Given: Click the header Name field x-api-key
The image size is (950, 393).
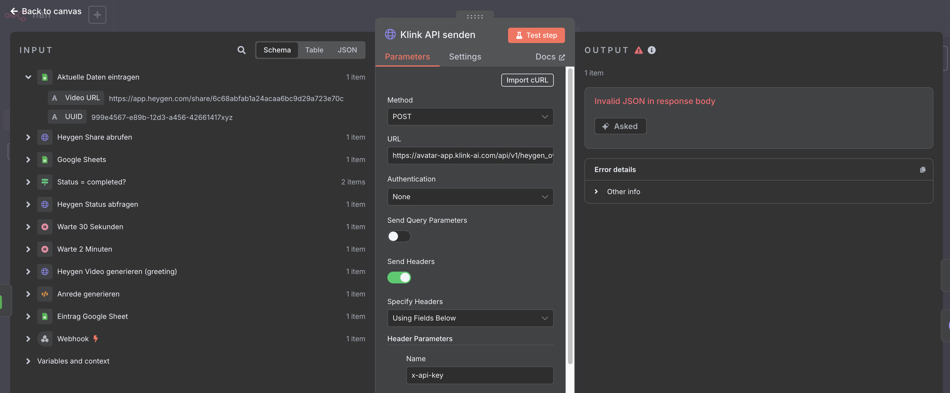Looking at the screenshot, I should [479, 375].
